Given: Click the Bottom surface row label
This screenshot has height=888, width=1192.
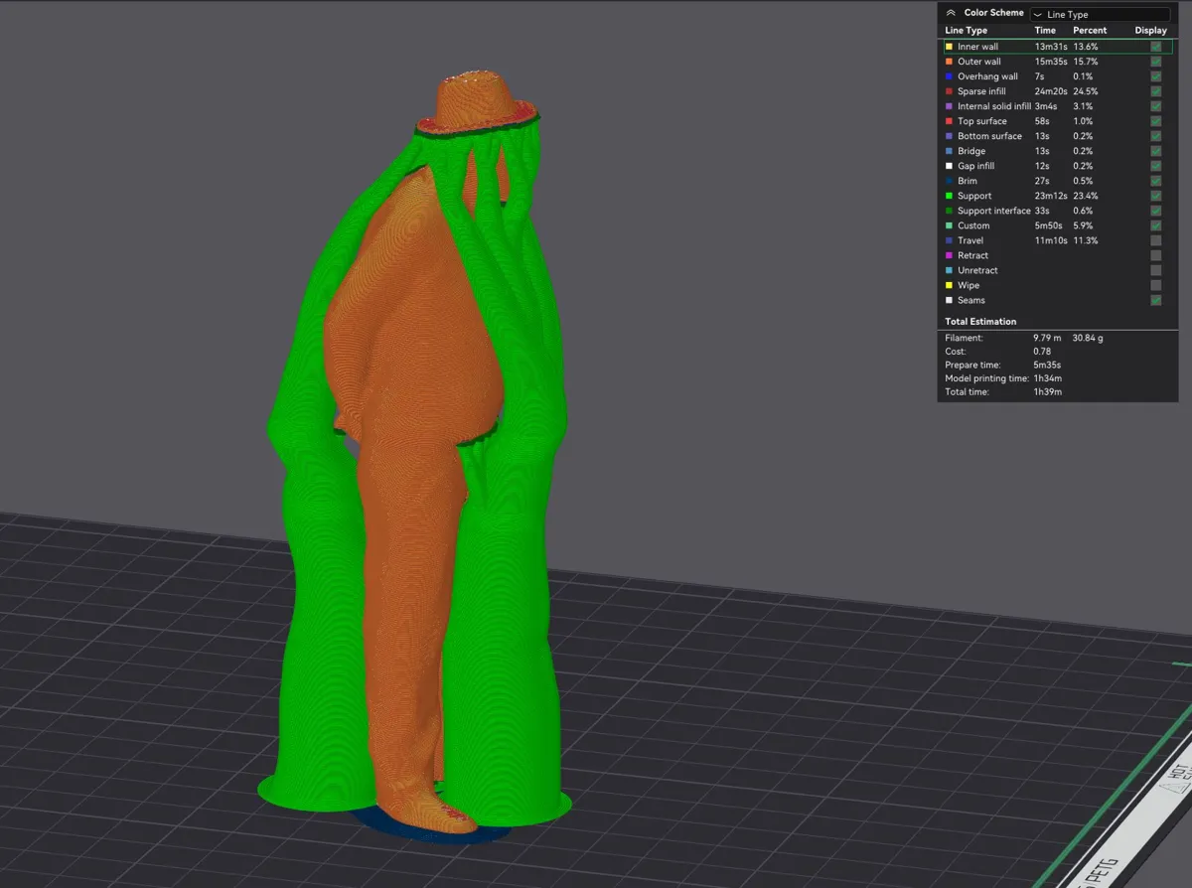Looking at the screenshot, I should 989,136.
